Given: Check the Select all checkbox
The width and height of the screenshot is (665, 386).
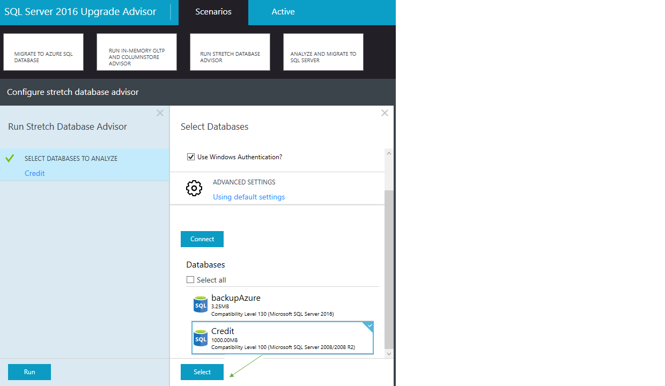Looking at the screenshot, I should 190,280.
